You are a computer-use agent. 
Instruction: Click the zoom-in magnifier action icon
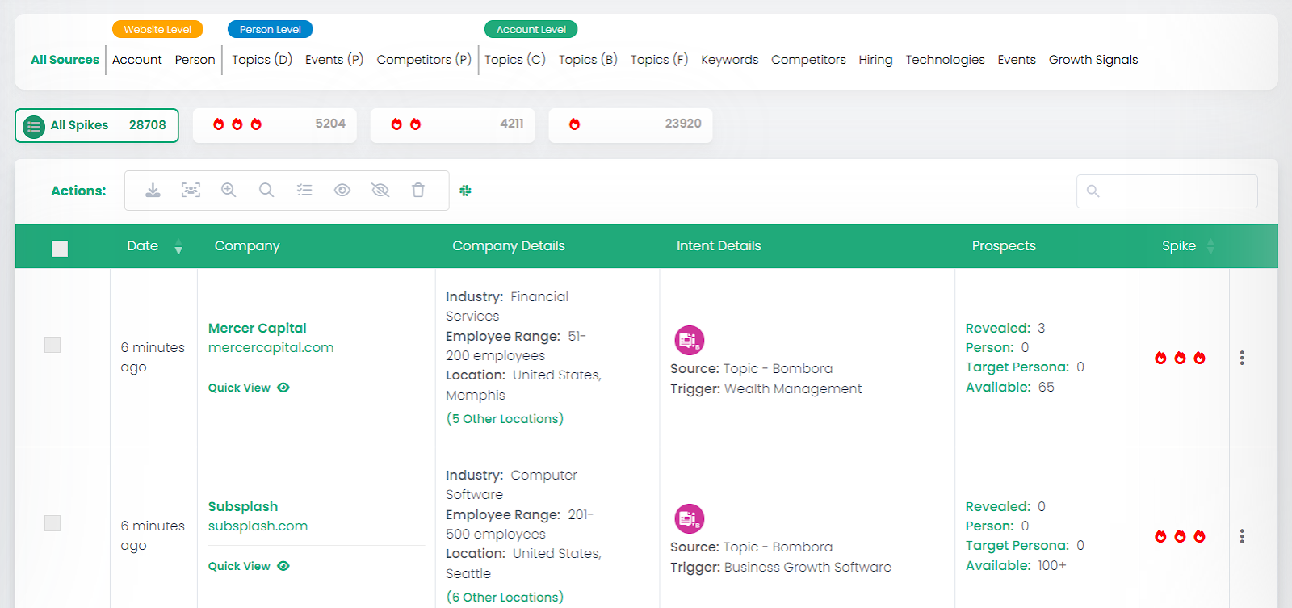(229, 191)
